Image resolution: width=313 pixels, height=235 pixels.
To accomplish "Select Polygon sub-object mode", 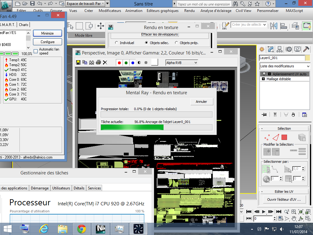I will 284,137.
